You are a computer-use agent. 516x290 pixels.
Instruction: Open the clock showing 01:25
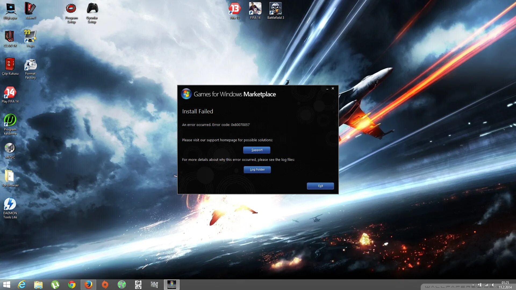coord(505,285)
